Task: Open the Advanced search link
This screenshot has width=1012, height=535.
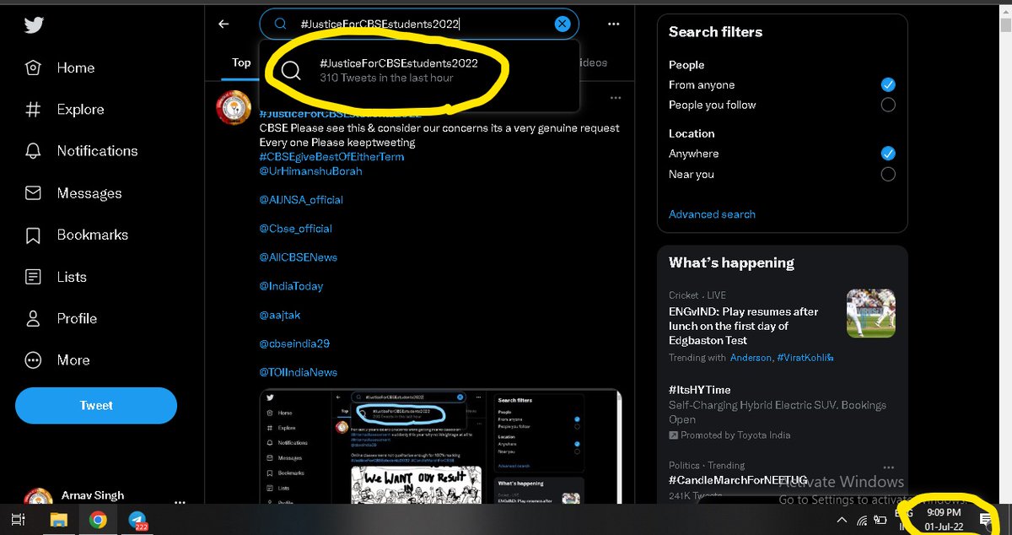Action: 712,214
